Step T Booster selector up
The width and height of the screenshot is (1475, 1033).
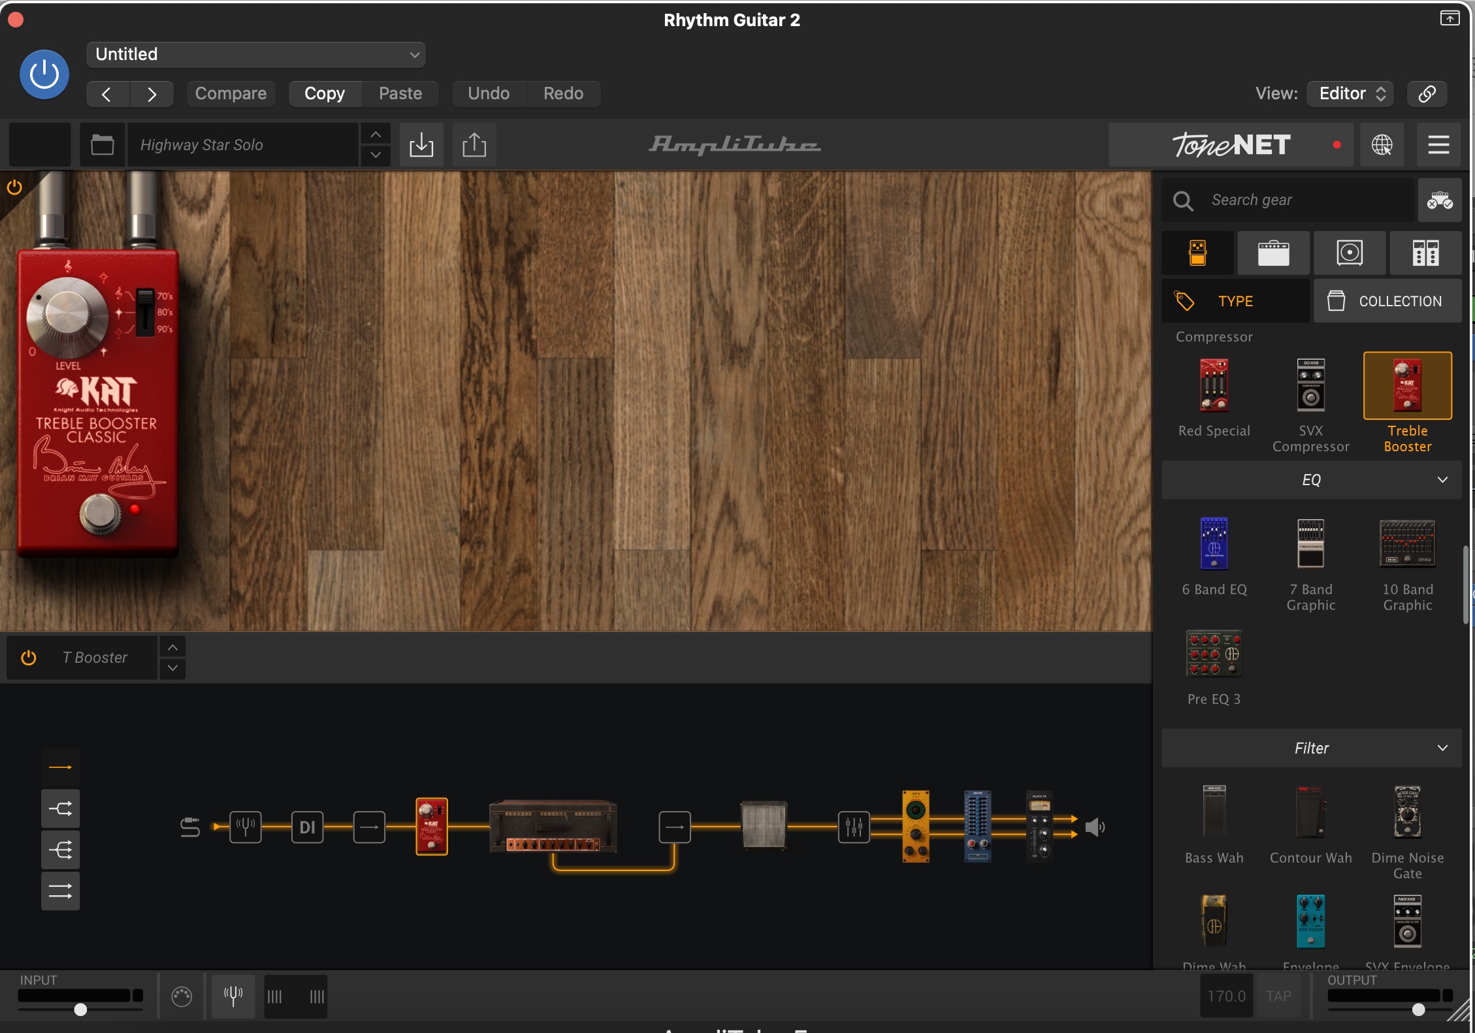pyautogui.click(x=172, y=648)
